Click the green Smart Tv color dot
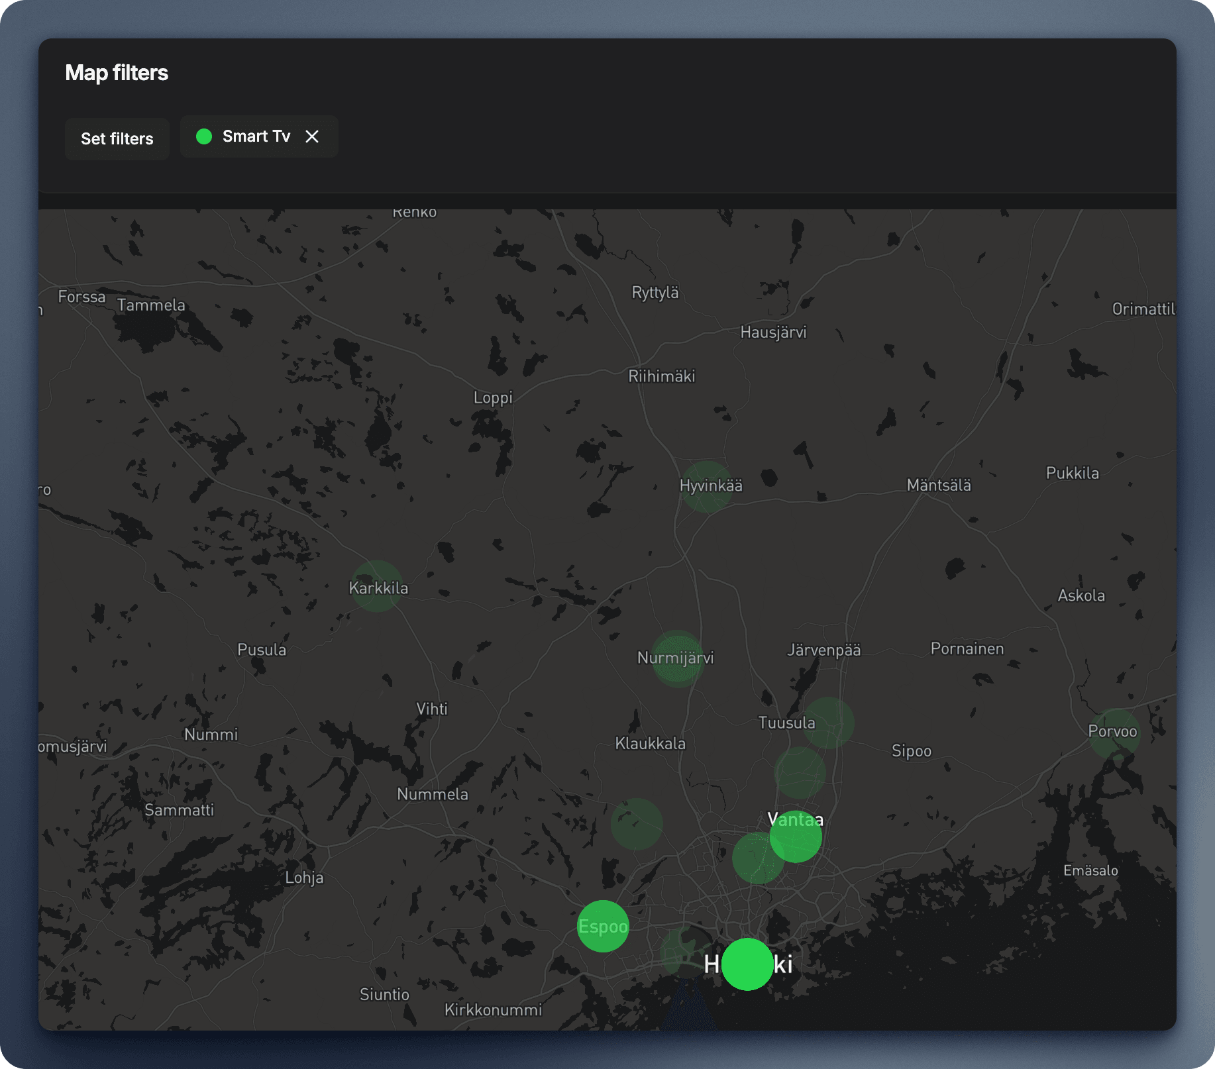1215x1069 pixels. pos(204,136)
